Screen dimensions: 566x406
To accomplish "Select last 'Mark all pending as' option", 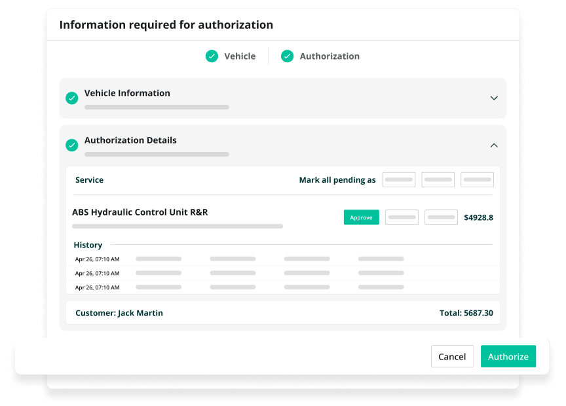I will [x=477, y=180].
